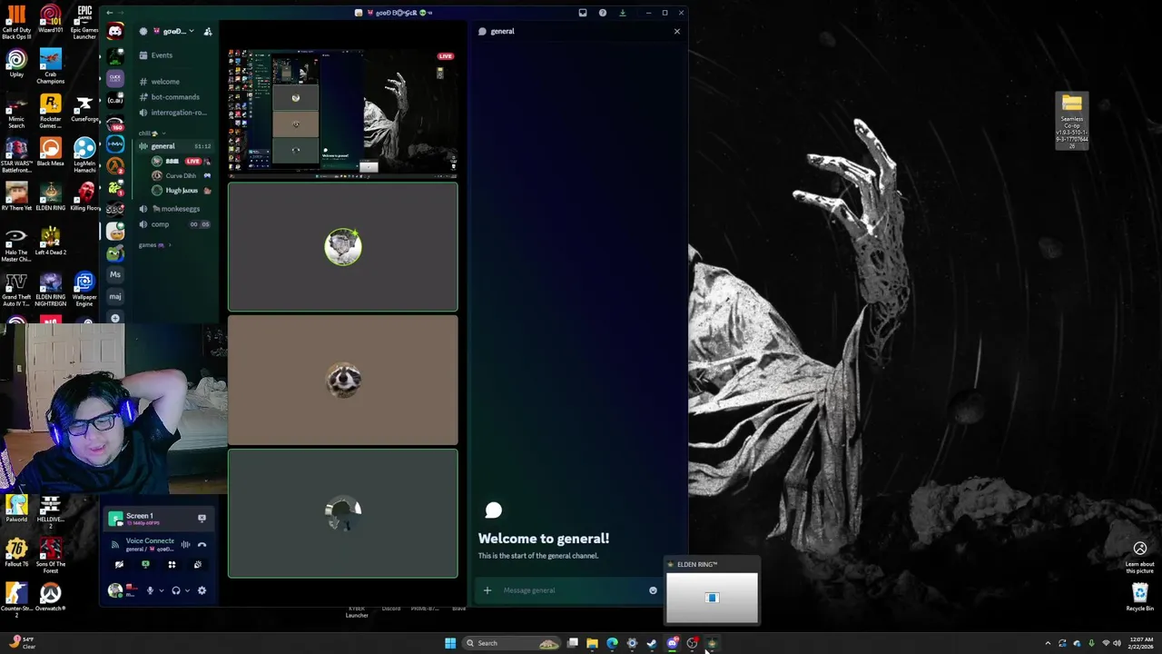The width and height of the screenshot is (1162, 654).
Task: Select Hugh Janus in the voice channel
Action: pos(182,191)
